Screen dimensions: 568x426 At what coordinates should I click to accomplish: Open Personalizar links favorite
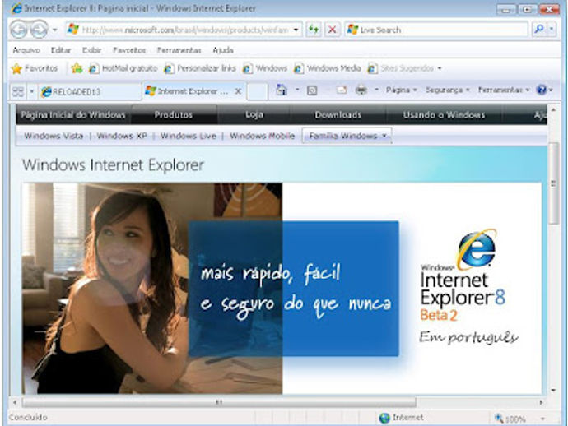point(200,68)
